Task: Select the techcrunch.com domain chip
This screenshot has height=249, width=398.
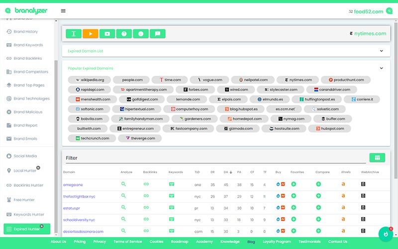Action: click(92, 138)
